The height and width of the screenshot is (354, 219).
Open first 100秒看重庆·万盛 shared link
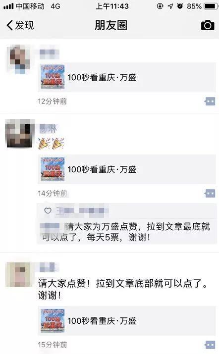click(x=126, y=77)
